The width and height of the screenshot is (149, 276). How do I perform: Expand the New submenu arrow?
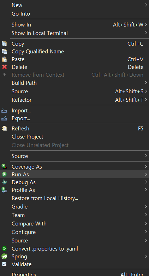146,5
